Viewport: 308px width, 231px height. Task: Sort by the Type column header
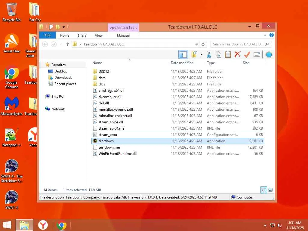click(211, 63)
